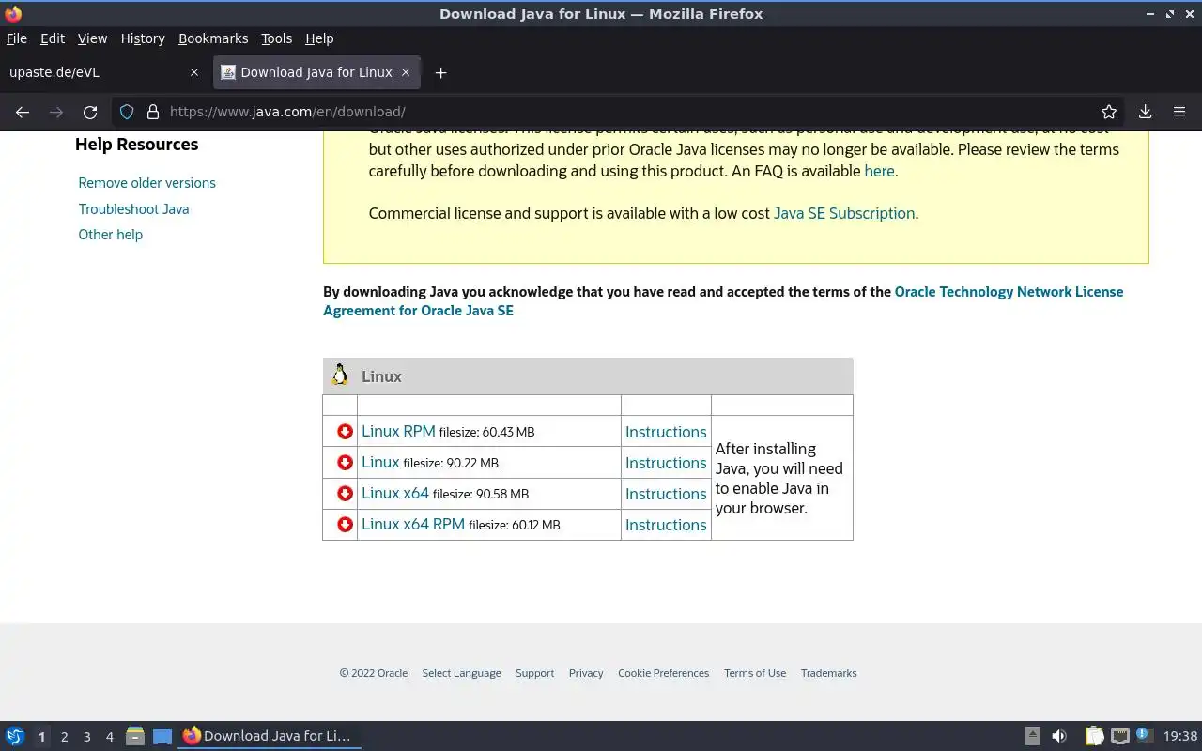Screen dimensions: 1202x751
Task: Open Instructions for Linux RPM
Action: coord(666,432)
